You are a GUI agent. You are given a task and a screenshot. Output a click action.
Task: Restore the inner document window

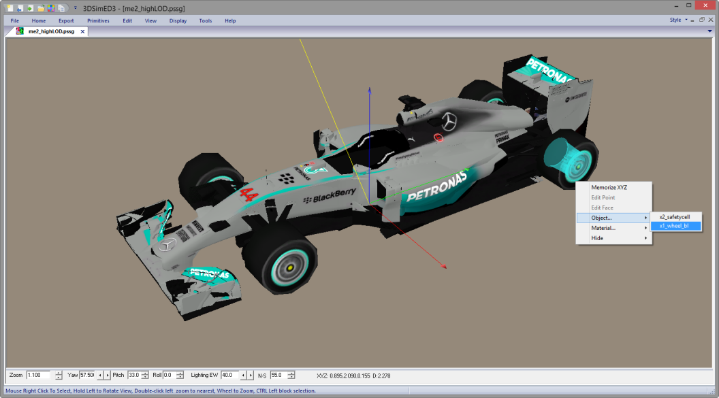[x=701, y=20]
